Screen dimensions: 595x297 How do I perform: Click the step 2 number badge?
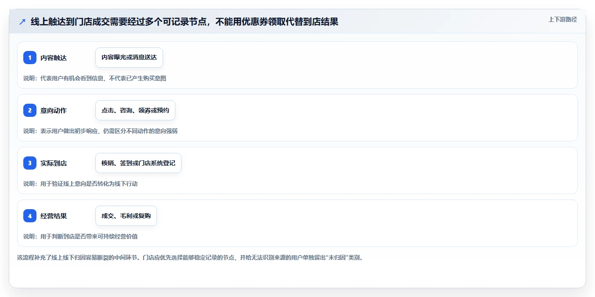30,110
